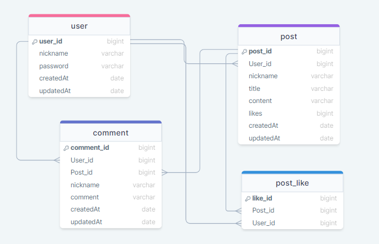Viewport: 379px width, 244px height.
Task: Select the comment field in comment table
Action: coord(111,197)
